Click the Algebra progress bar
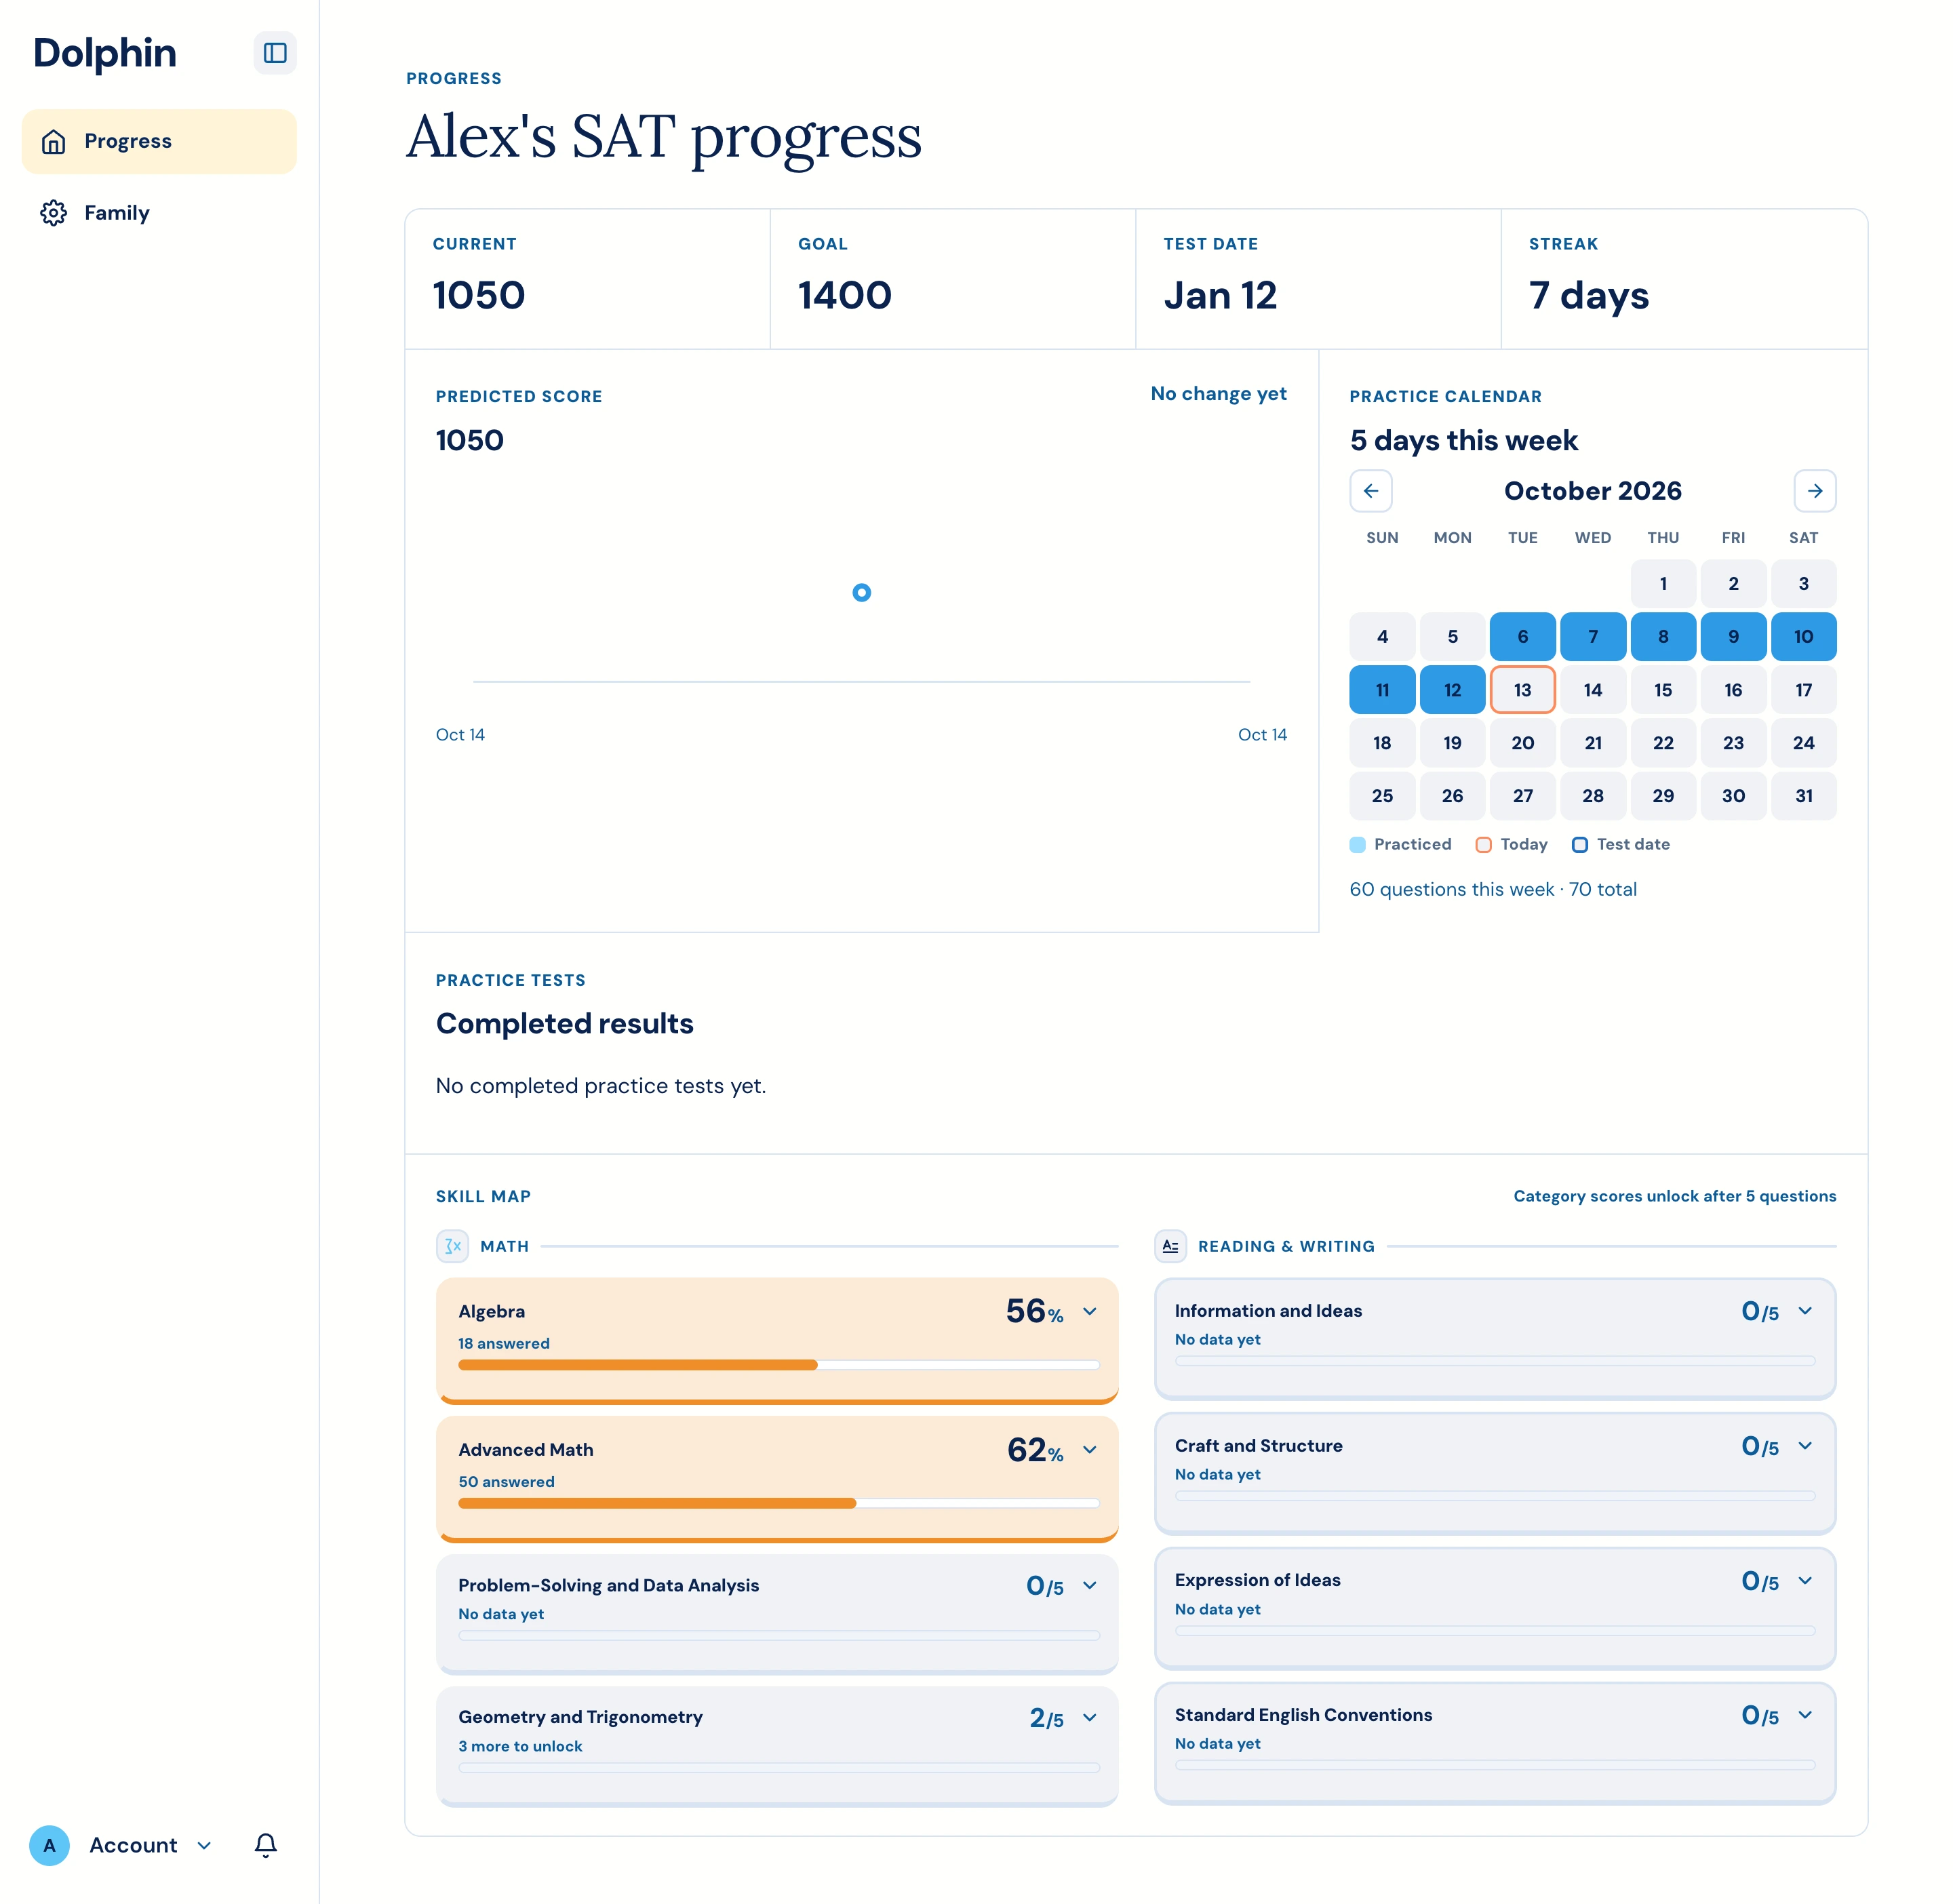This screenshot has height=1904, width=1953. [779, 1365]
